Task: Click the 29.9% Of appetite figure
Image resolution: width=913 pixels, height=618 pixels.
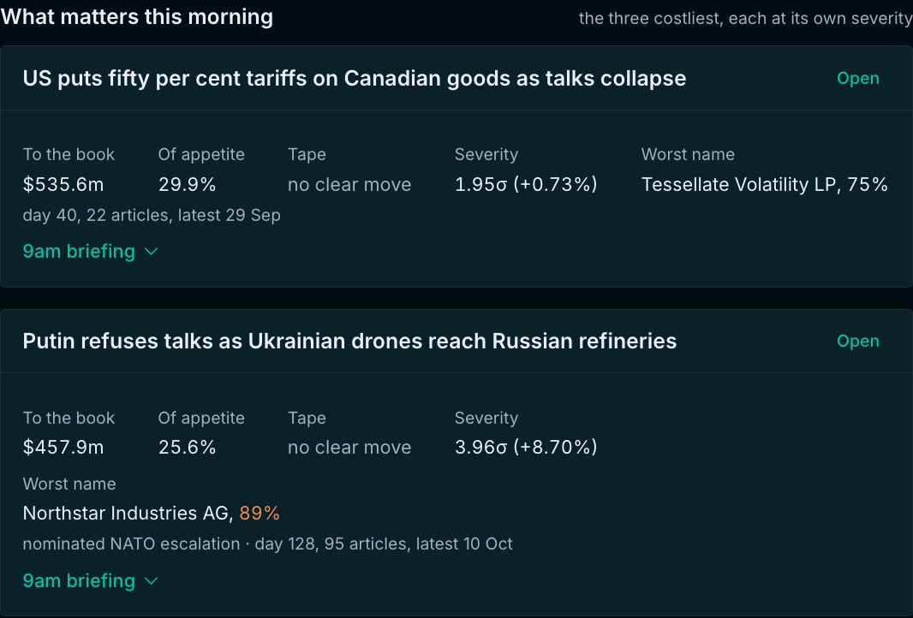Action: [187, 185]
